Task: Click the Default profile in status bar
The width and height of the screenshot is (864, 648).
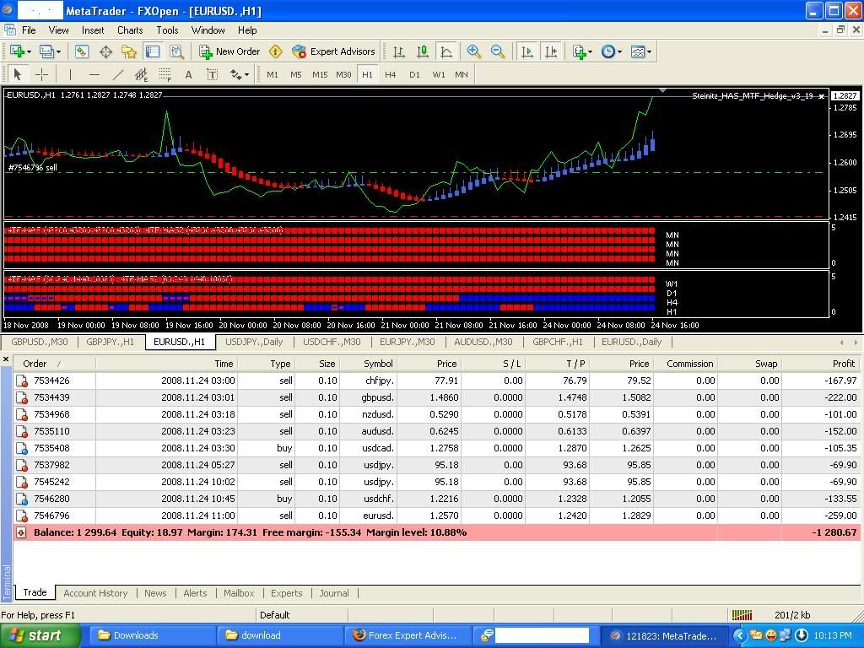Action: 274,615
